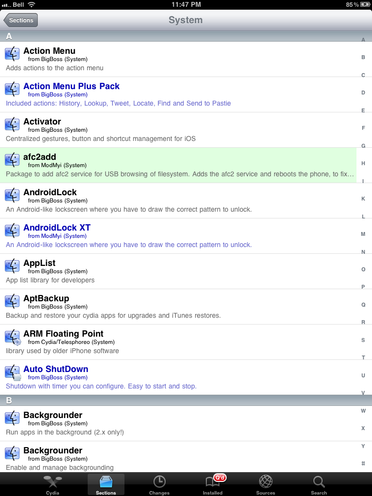The image size is (372, 496).
Task: Open Auto ShutDown package title
Action: (x=56, y=369)
